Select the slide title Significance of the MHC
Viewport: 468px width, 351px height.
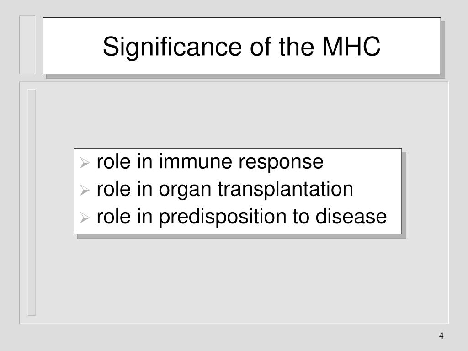coord(241,47)
